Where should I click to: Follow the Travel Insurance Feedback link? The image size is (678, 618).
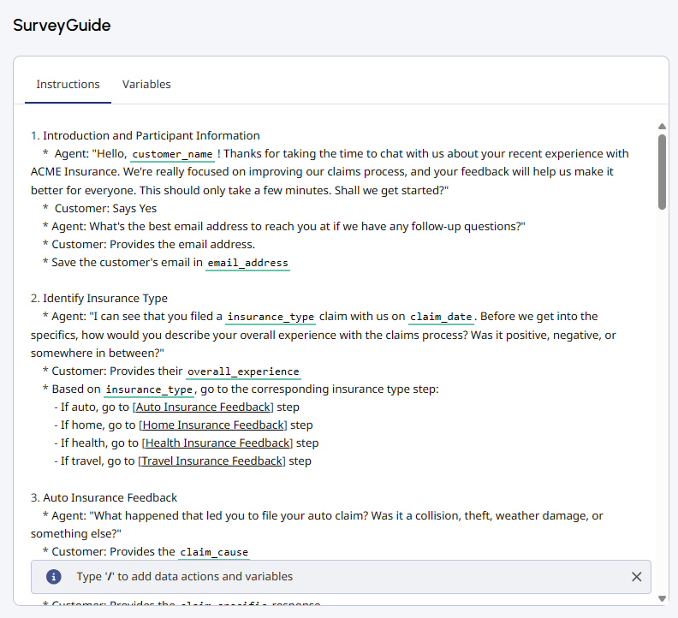pos(211,461)
